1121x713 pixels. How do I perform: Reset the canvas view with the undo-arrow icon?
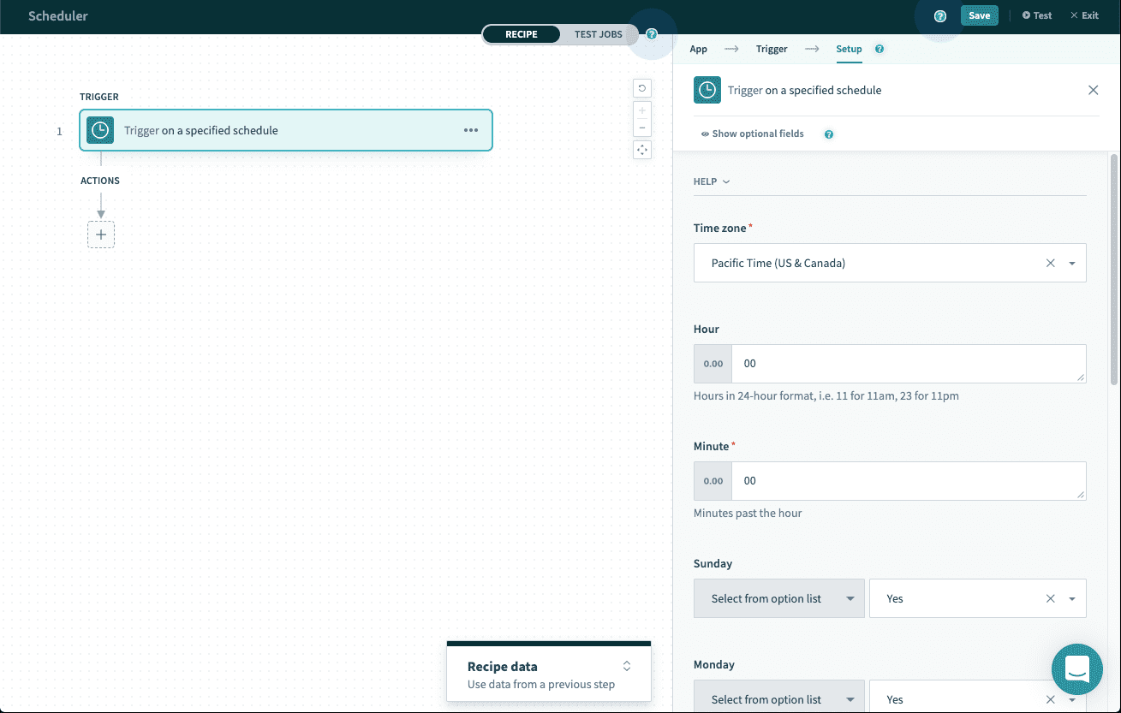641,87
